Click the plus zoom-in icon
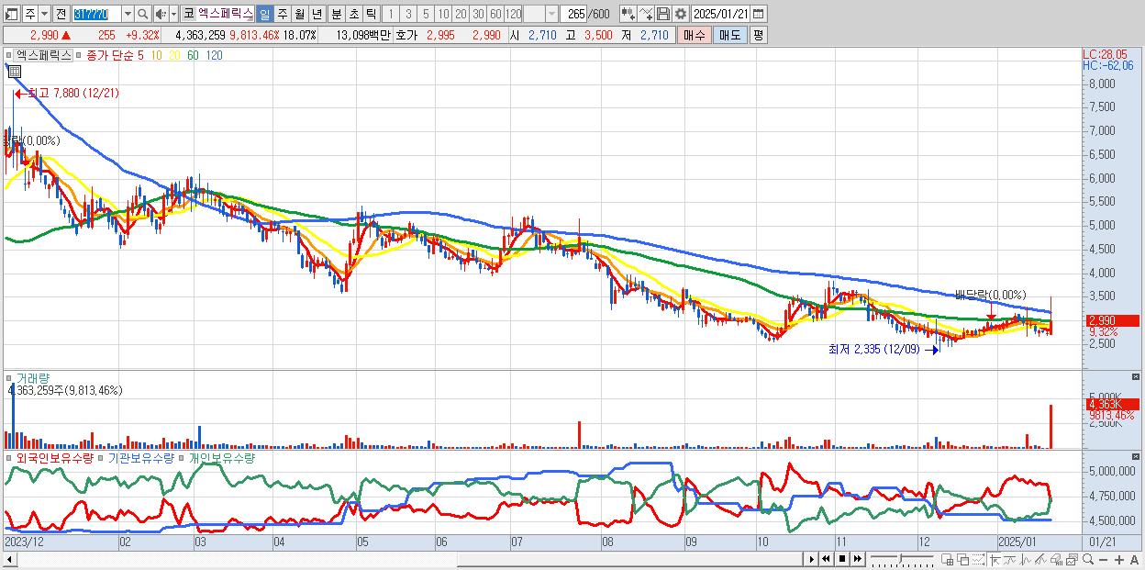The width and height of the screenshot is (1145, 570). [x=1119, y=560]
